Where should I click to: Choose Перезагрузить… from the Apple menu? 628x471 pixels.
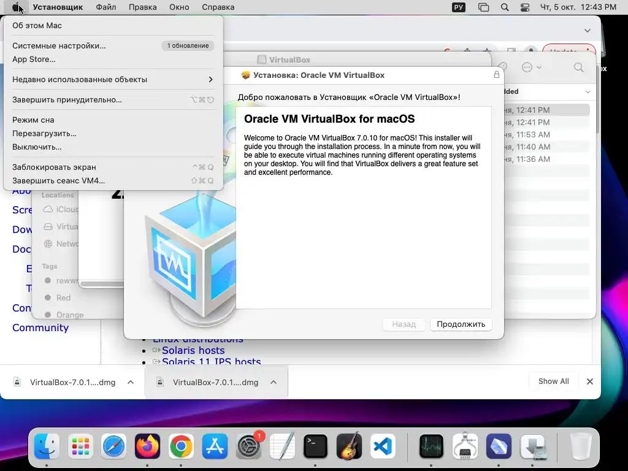click(113, 133)
